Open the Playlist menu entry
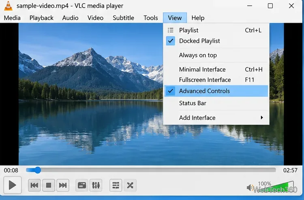The height and width of the screenshot is (200, 304). tap(216, 30)
